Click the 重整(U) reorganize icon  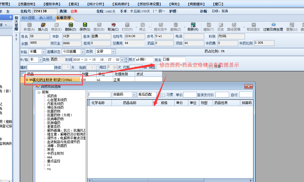tap(292, 25)
